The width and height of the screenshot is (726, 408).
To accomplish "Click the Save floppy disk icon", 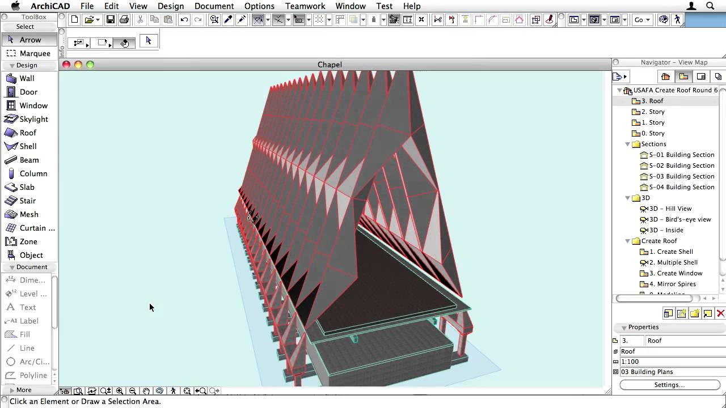I will coord(111,20).
